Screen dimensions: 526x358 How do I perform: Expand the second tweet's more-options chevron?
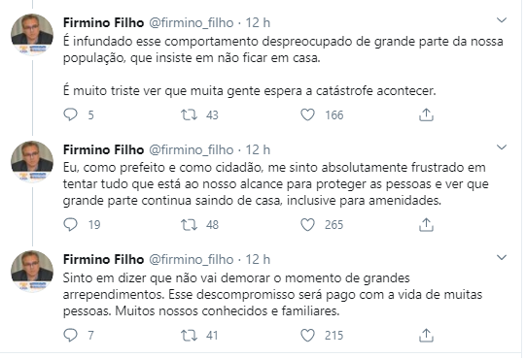501,147
